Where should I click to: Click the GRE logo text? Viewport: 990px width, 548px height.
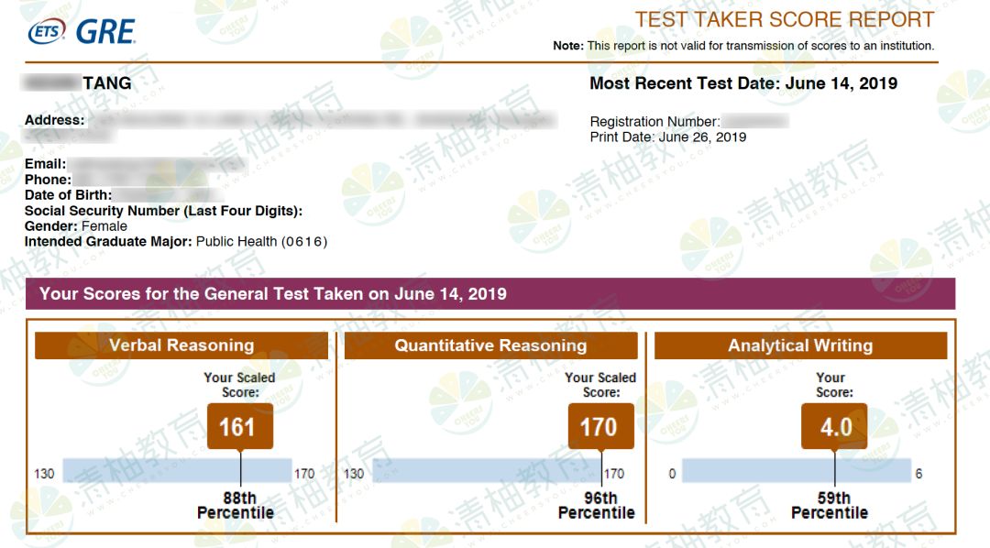point(105,31)
